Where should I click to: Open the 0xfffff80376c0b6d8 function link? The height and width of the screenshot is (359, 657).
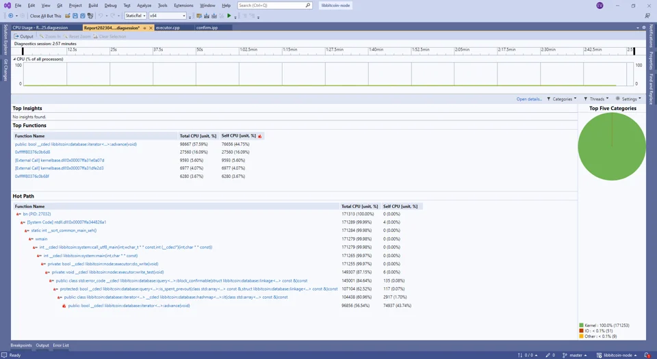point(32,152)
